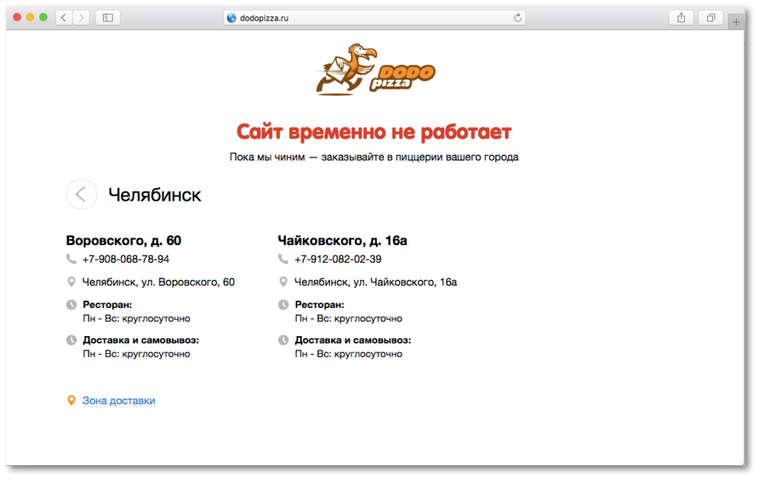Click the Dodo Pizza logo

pyautogui.click(x=375, y=70)
